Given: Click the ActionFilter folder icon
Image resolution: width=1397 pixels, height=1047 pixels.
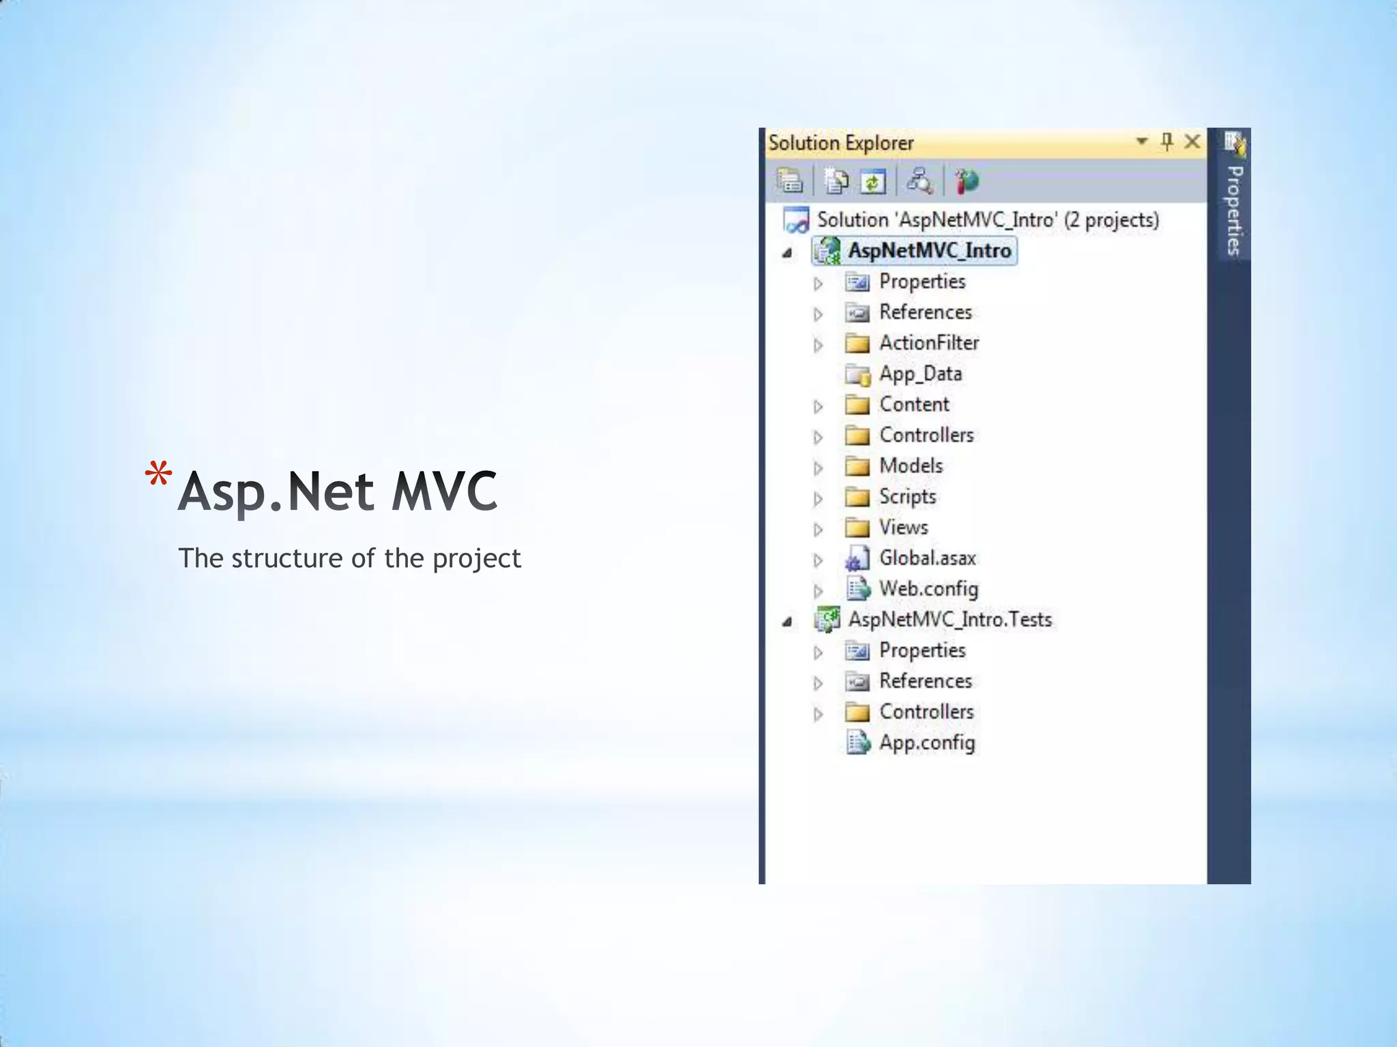Looking at the screenshot, I should [857, 343].
